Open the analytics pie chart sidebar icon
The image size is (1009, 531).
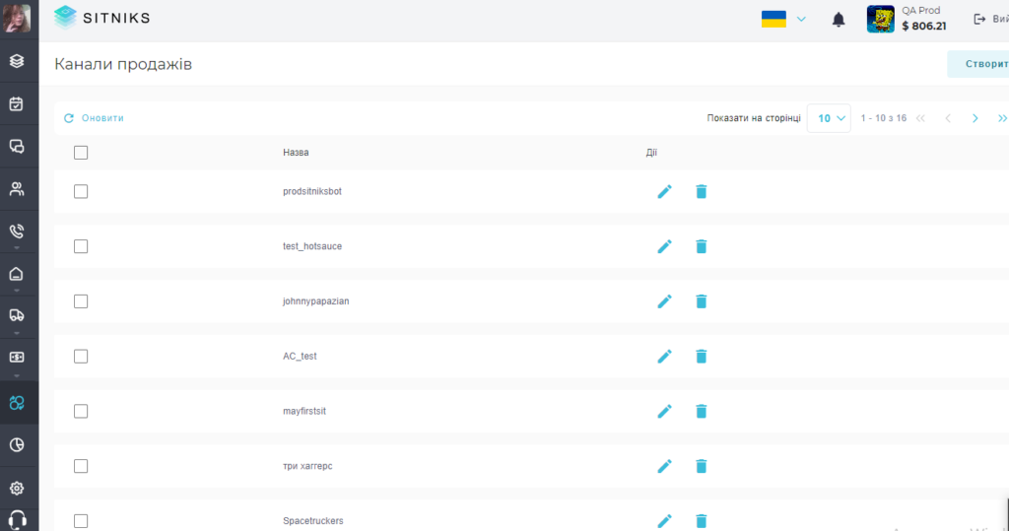pos(17,444)
